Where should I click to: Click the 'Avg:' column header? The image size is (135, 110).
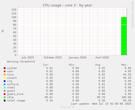98,65
